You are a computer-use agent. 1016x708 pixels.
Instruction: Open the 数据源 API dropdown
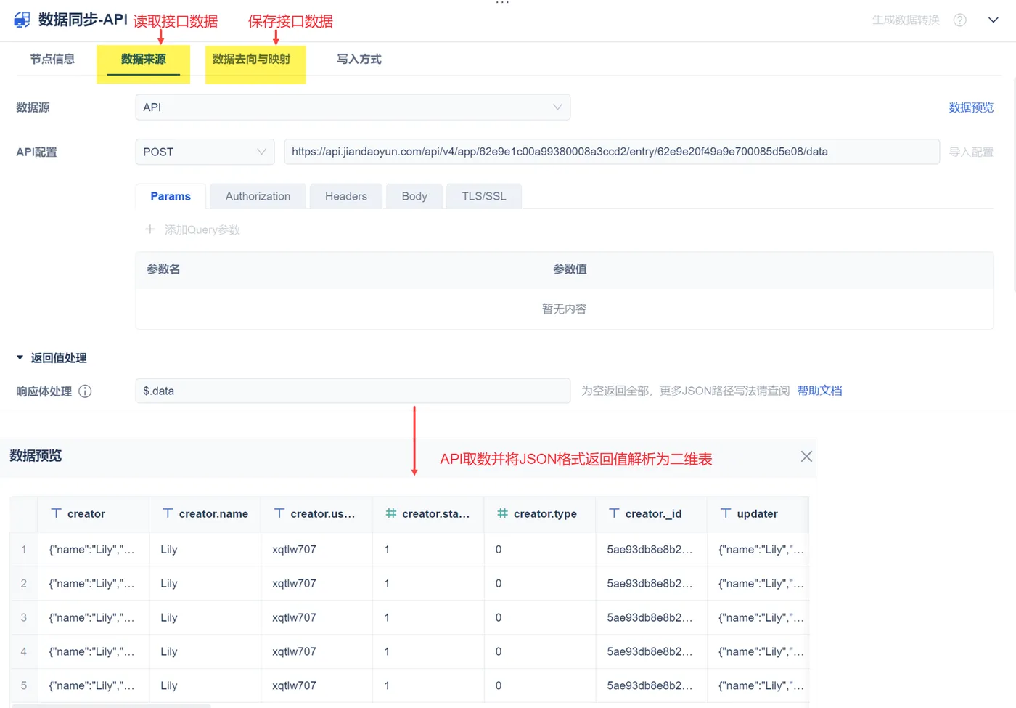coord(353,107)
